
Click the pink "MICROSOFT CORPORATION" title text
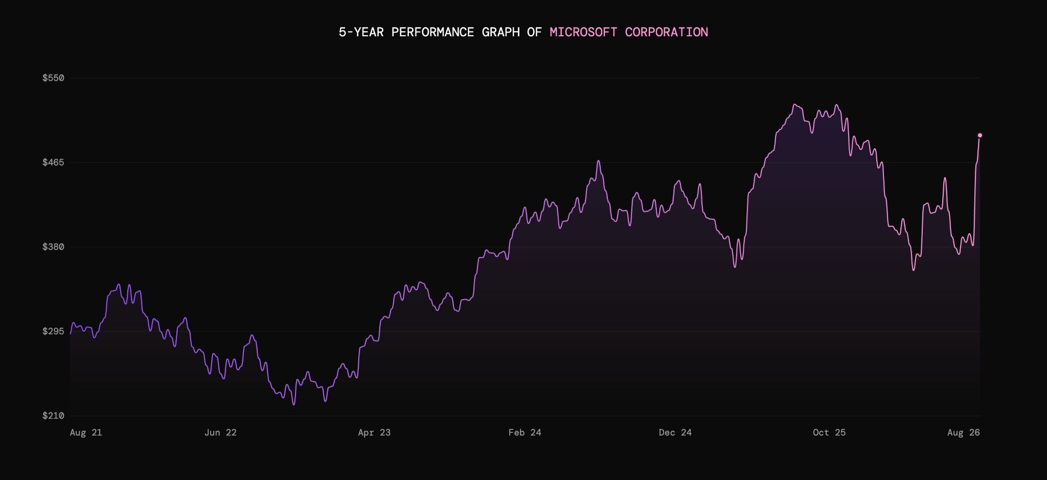click(x=629, y=32)
